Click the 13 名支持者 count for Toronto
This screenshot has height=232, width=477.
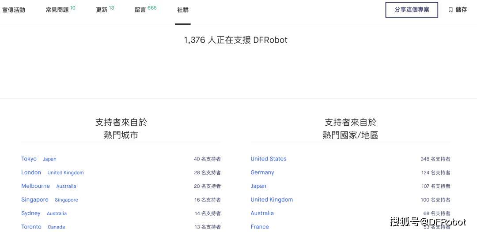pyautogui.click(x=208, y=227)
